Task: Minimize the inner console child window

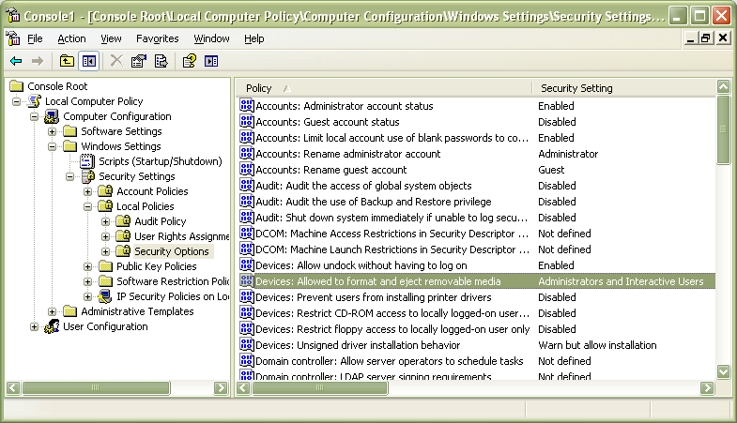Action: tap(690, 38)
